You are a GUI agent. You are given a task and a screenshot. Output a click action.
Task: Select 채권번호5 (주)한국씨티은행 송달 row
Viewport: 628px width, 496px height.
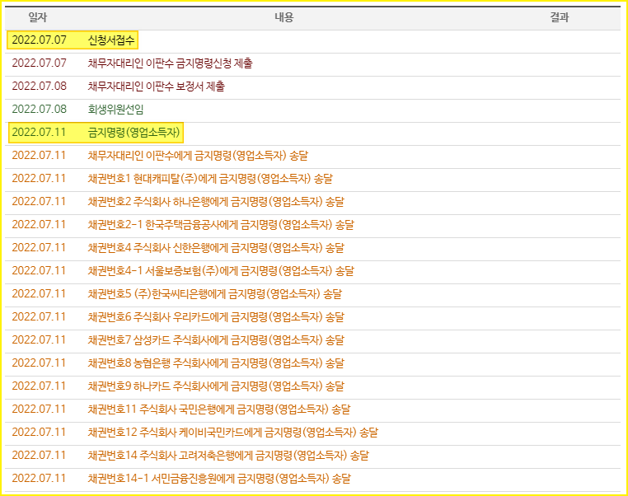[x=313, y=294]
